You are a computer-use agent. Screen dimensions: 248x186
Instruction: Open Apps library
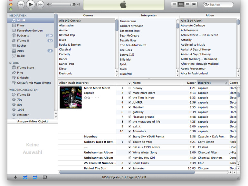[x=31, y=51]
